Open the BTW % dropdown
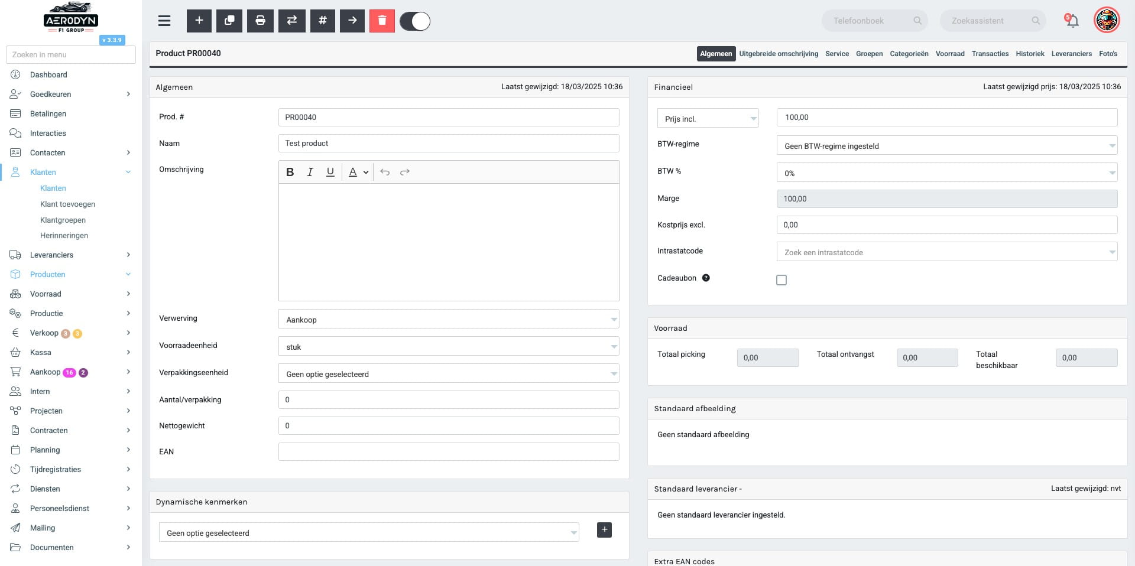 coord(947,173)
